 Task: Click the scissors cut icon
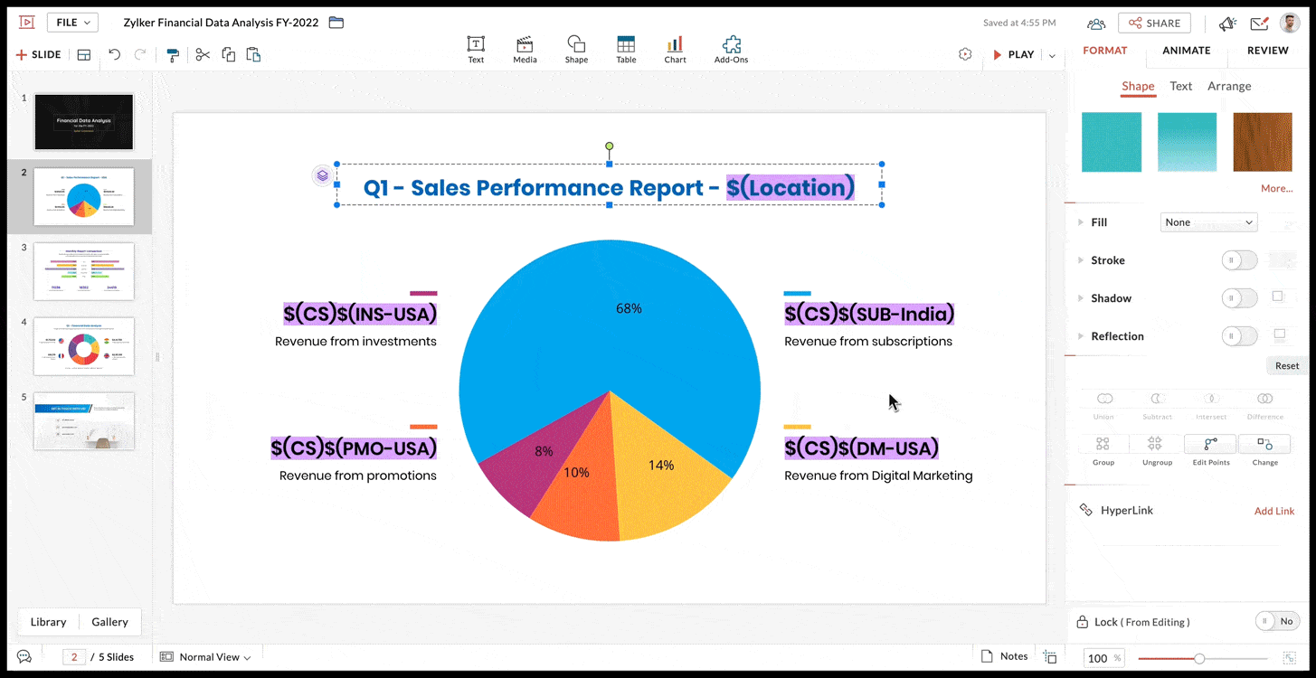tap(203, 55)
